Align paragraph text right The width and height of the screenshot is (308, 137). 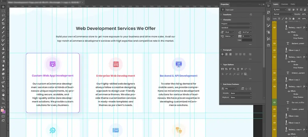[x=230, y=54]
